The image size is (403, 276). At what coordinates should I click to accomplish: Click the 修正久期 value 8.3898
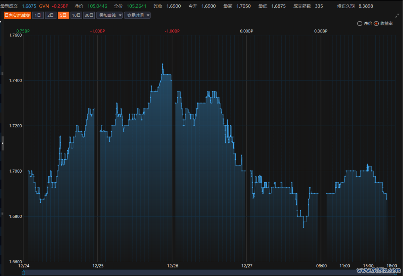pos(366,6)
